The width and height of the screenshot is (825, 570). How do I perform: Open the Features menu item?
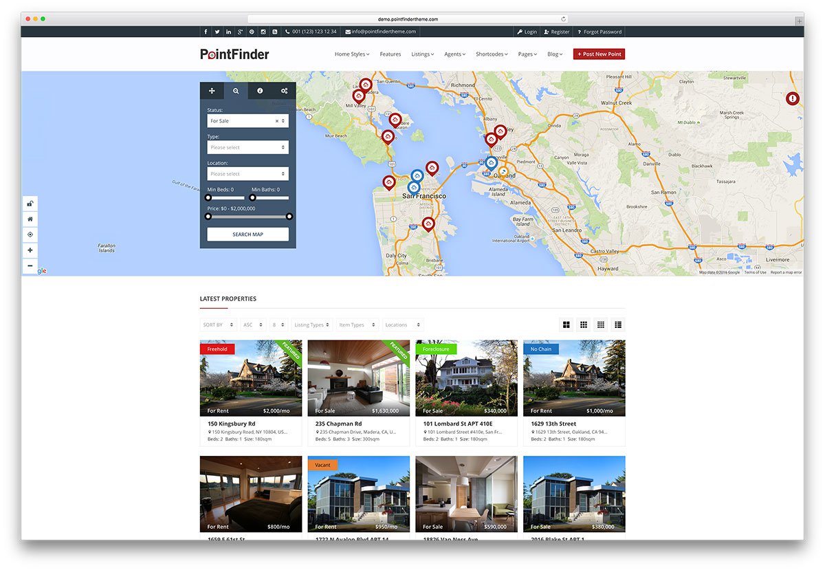point(390,54)
